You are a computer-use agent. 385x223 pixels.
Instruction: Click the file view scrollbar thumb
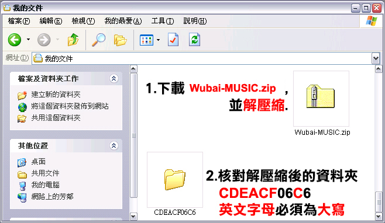point(379,202)
